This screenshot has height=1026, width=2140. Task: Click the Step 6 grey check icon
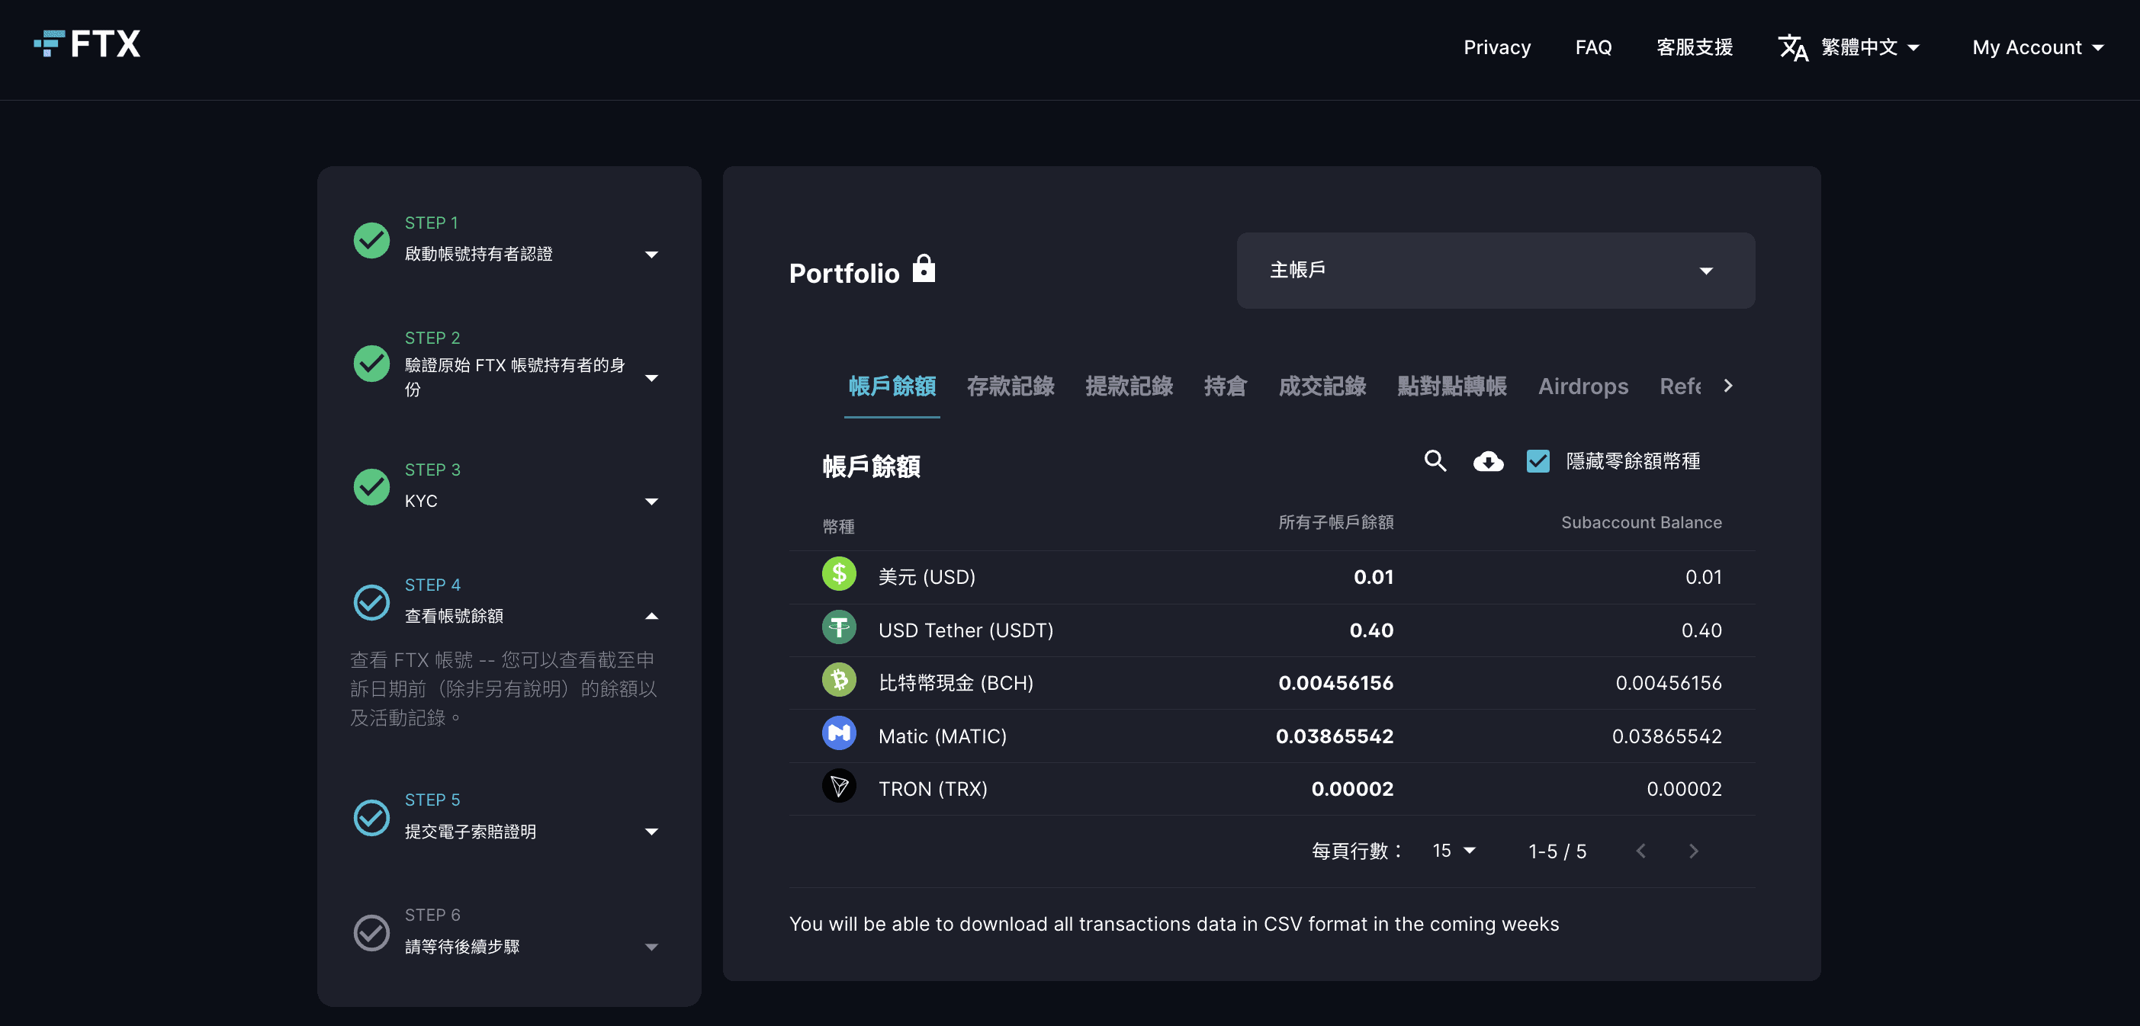pos(371,933)
